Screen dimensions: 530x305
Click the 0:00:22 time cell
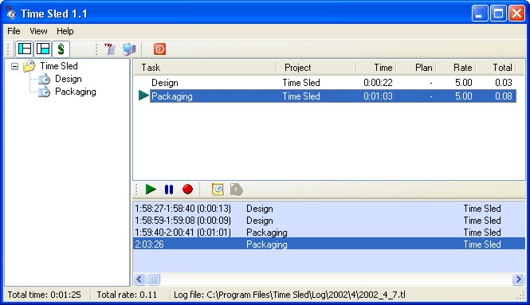378,83
